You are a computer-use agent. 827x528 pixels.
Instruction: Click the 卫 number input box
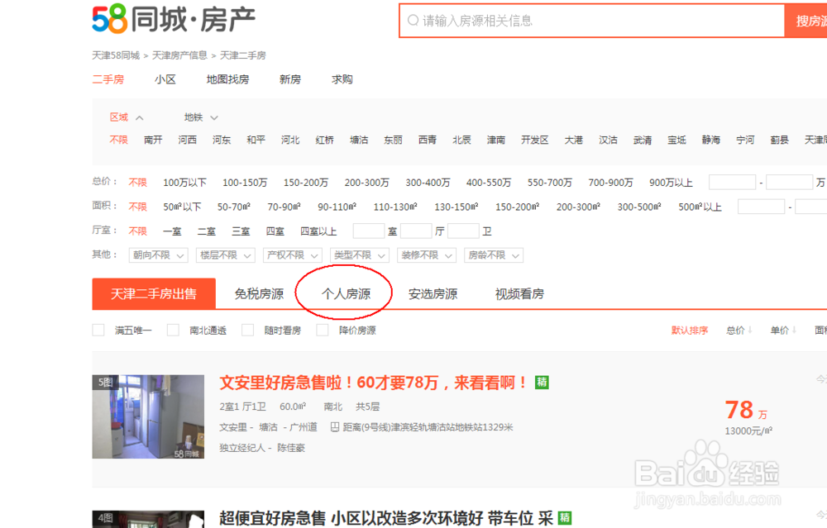tap(464, 231)
